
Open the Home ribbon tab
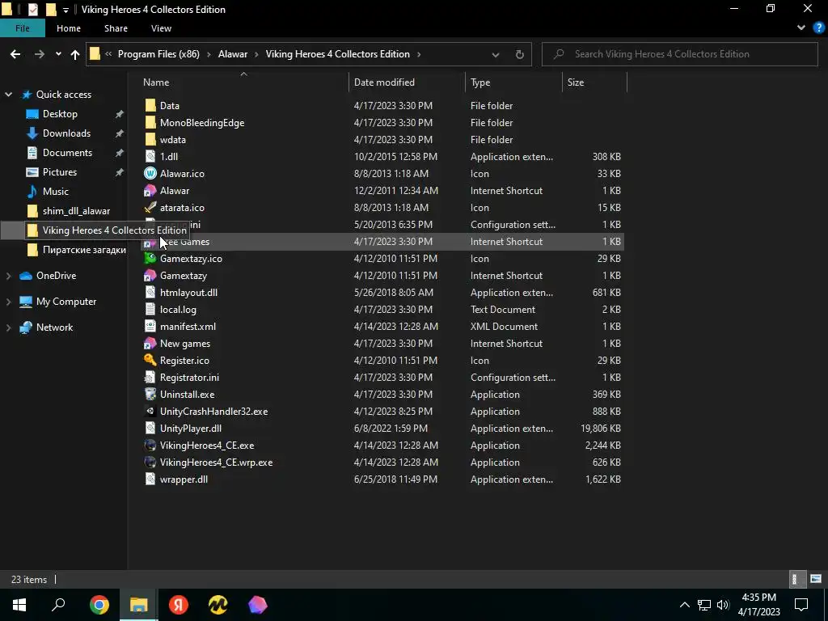coord(69,28)
